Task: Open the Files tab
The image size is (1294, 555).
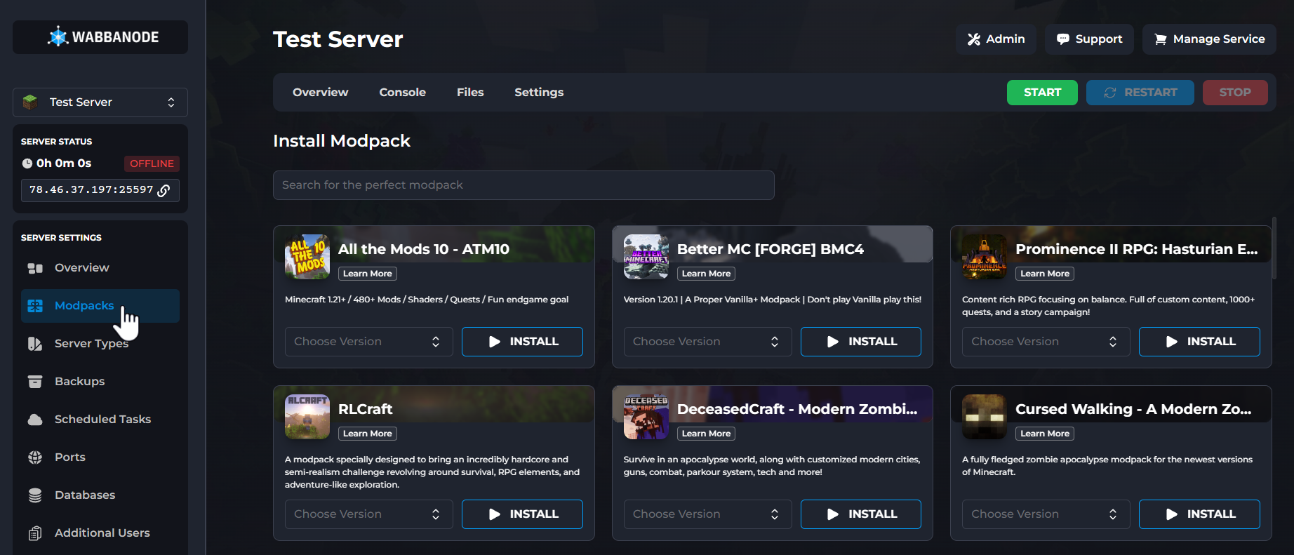Action: pyautogui.click(x=469, y=92)
